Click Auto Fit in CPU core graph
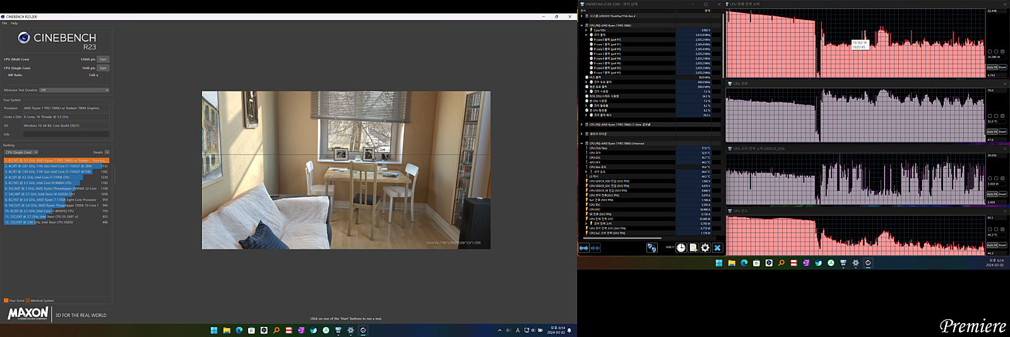This screenshot has height=337, width=1010. click(x=992, y=132)
